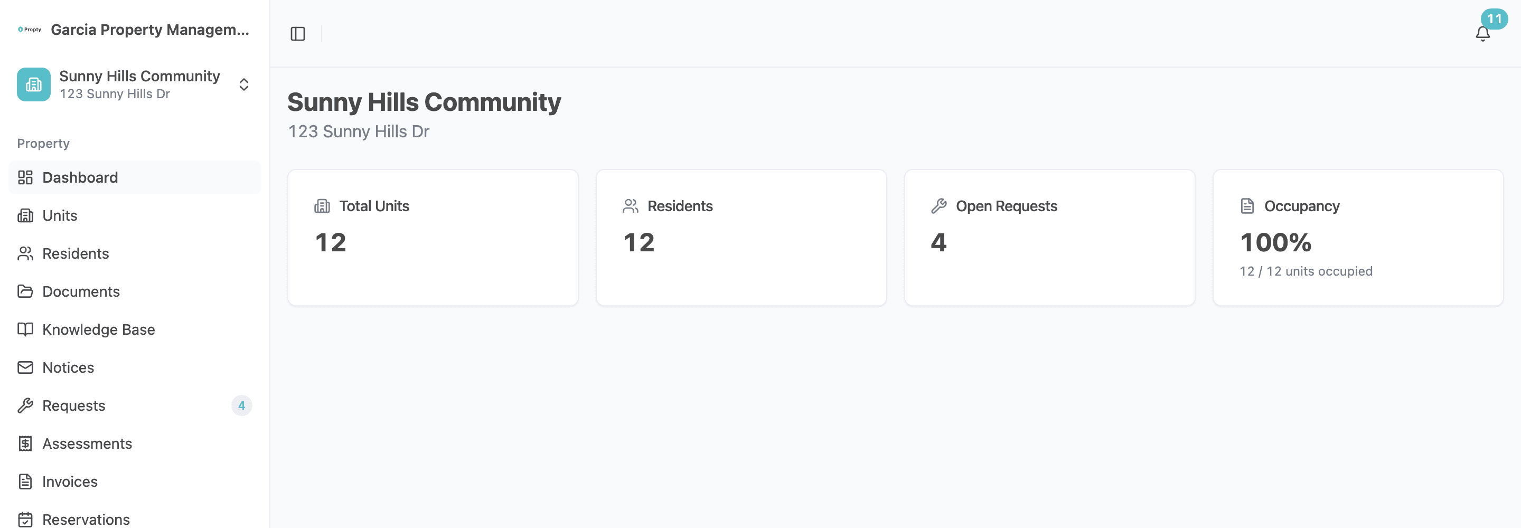
Task: Toggle the sidebar visibility panel icon
Action: tap(298, 34)
